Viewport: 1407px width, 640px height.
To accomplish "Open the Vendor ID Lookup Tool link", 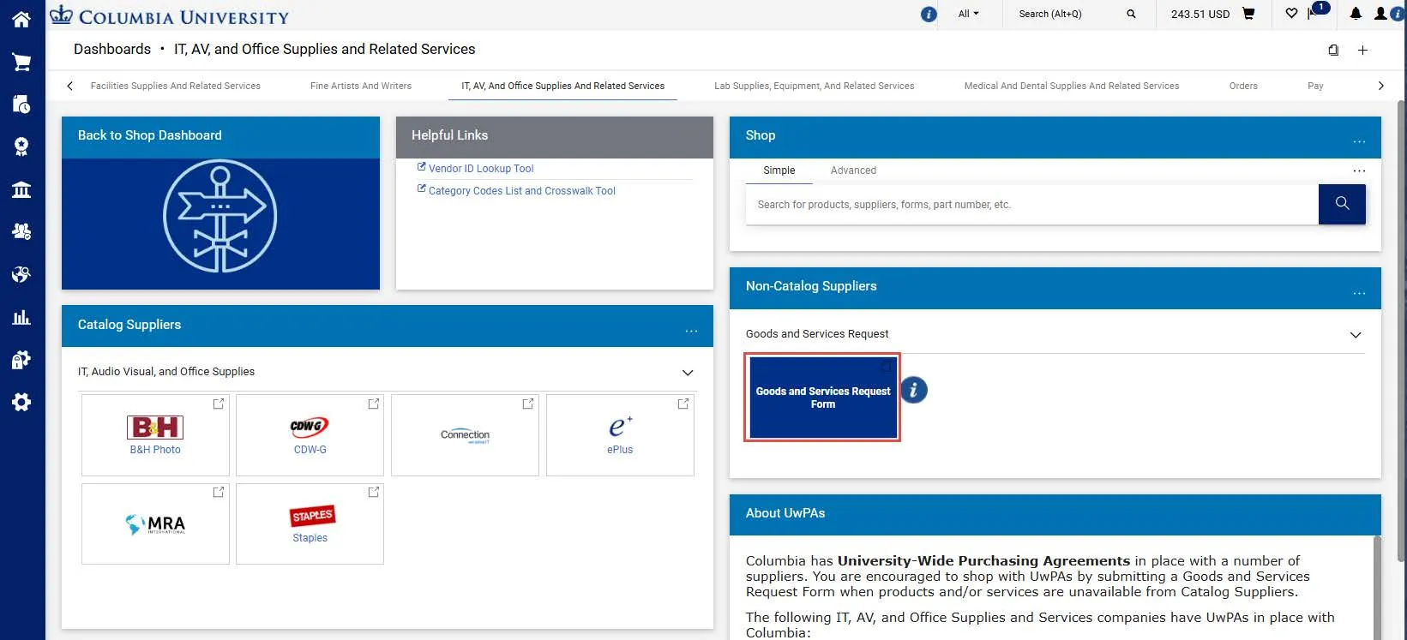I will point(481,169).
